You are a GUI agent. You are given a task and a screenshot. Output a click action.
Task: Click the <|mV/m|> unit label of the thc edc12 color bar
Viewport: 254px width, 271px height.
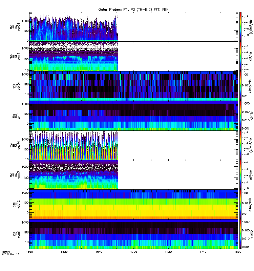pos(250,205)
